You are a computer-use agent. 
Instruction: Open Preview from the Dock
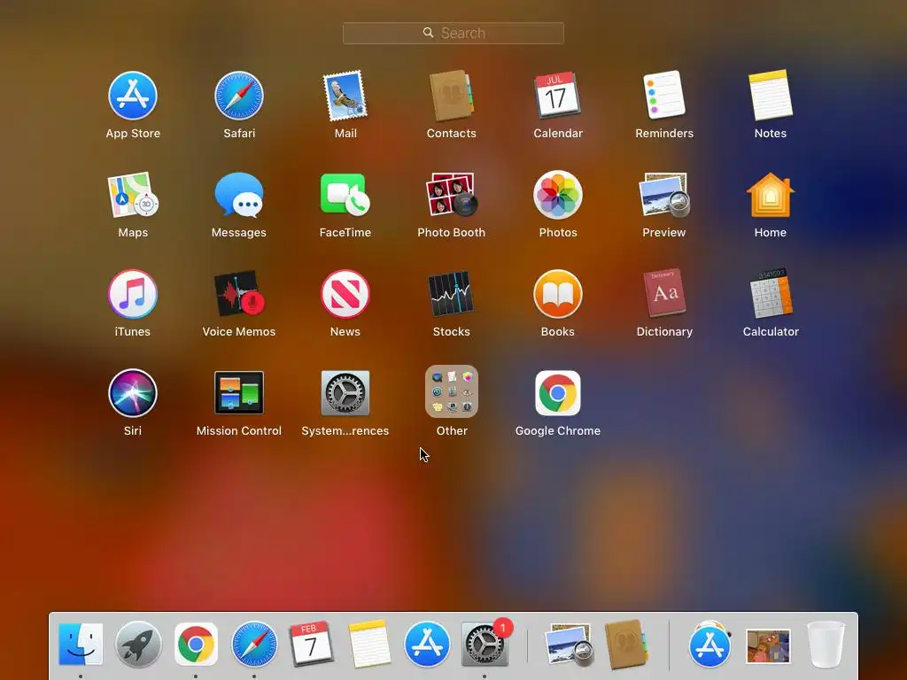click(x=570, y=645)
